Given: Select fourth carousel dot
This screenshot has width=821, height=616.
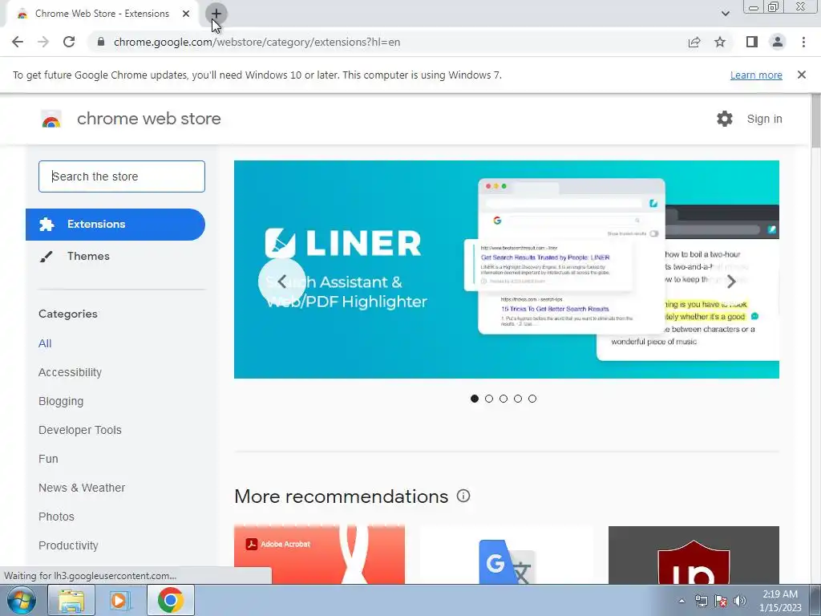Looking at the screenshot, I should [x=518, y=399].
